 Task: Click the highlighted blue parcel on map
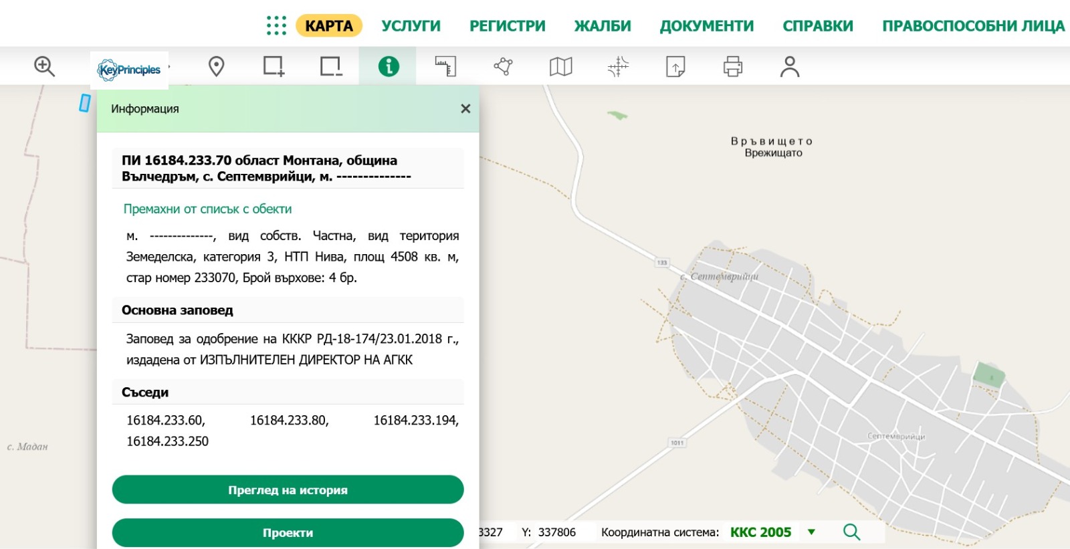point(85,103)
